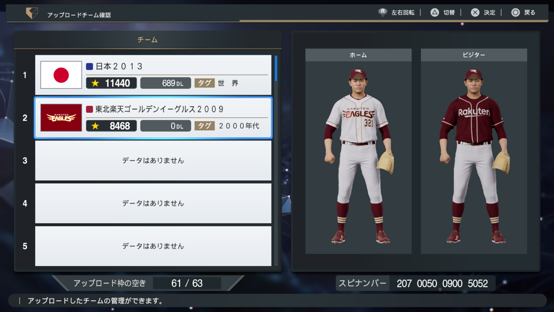The image size is (554, 312).
Task: Select the 日本2013 team entry
Action: 153,75
